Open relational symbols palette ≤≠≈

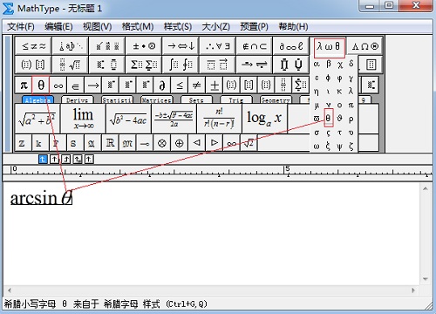coord(33,46)
